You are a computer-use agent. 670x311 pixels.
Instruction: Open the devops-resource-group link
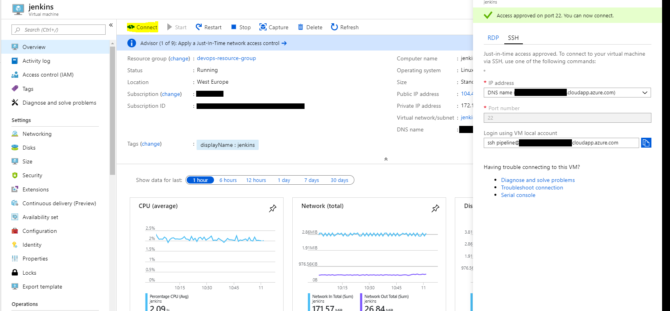point(226,58)
